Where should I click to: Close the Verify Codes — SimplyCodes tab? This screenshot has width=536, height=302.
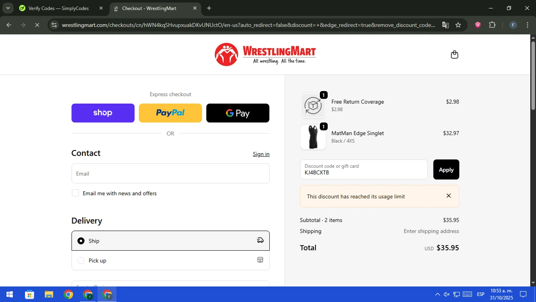tap(101, 8)
